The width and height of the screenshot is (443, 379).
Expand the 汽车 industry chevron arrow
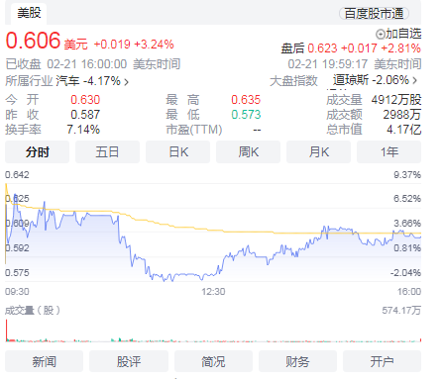click(126, 82)
